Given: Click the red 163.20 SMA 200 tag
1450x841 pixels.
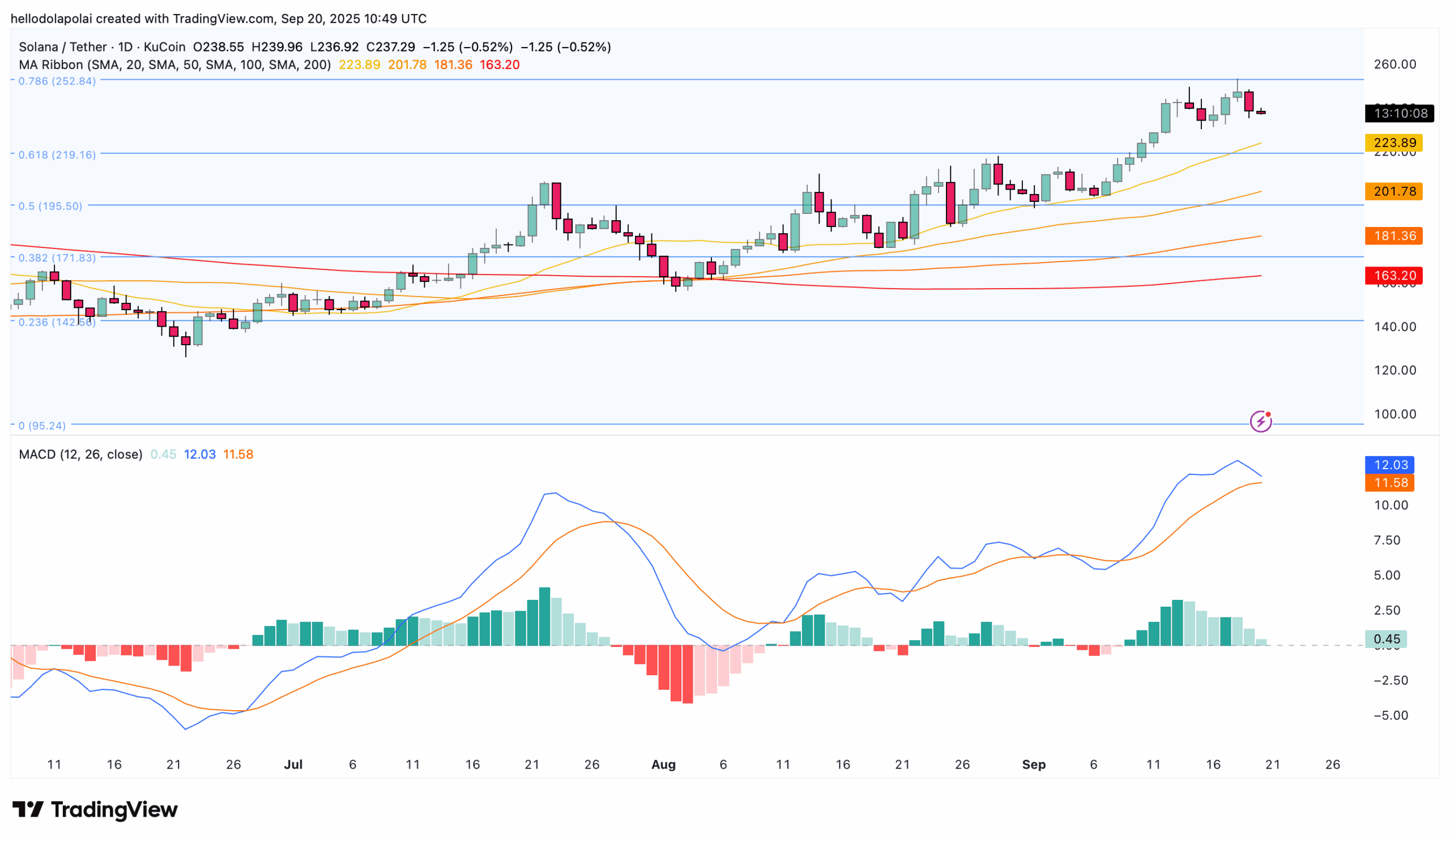Looking at the screenshot, I should (1393, 276).
